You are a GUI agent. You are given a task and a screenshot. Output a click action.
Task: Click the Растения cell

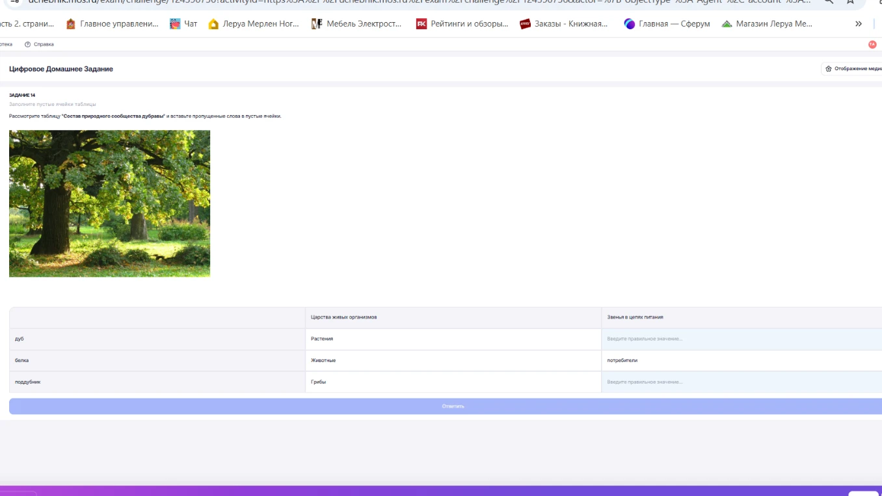point(453,339)
